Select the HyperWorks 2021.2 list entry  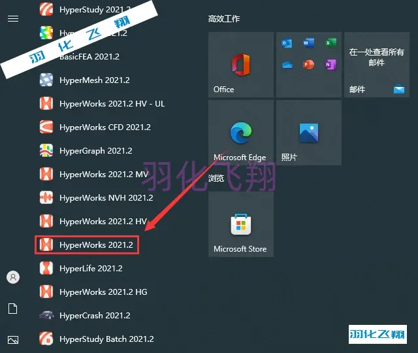pyautogui.click(x=87, y=244)
